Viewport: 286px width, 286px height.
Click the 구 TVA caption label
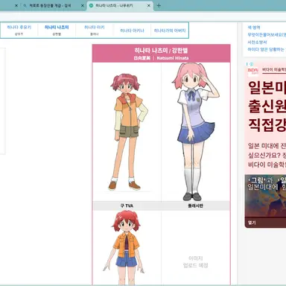coord(127,206)
